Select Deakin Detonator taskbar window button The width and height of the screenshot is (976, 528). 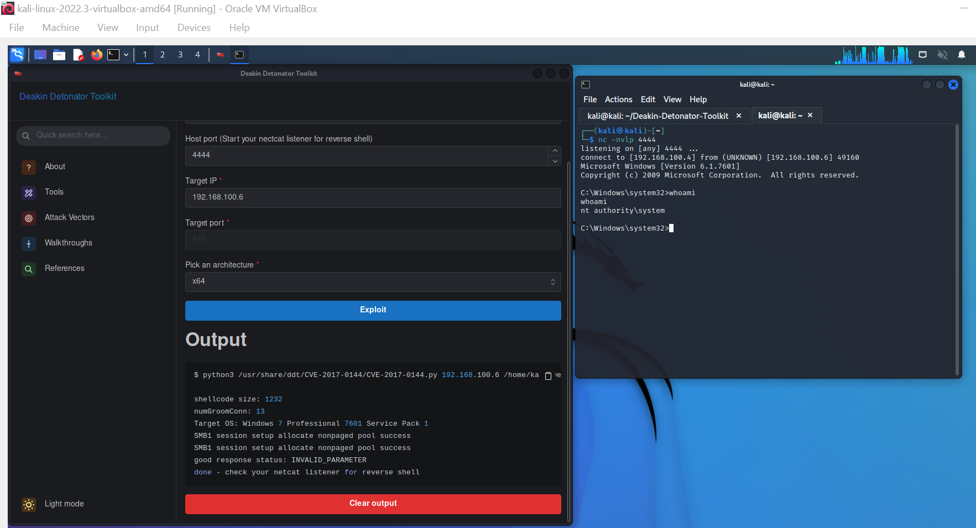pos(221,55)
